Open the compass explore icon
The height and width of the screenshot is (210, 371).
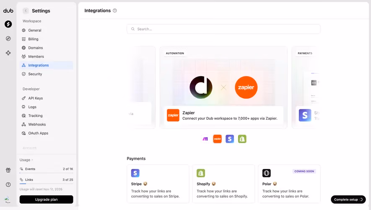(x=8, y=38)
